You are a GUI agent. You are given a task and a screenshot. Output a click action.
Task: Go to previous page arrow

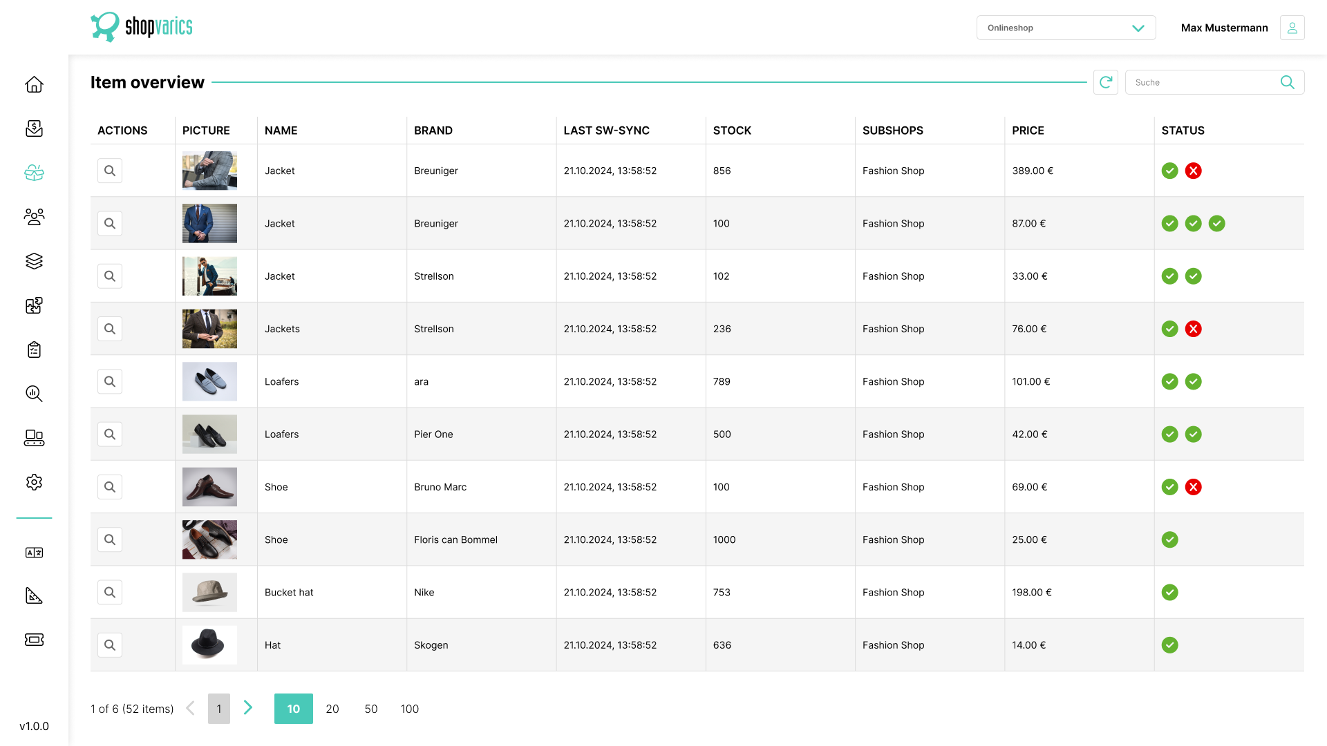coord(190,708)
